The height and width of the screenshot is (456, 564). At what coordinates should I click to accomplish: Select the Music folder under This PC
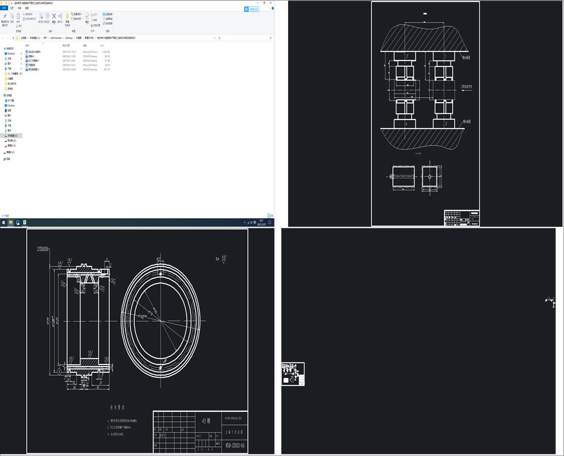point(9,130)
